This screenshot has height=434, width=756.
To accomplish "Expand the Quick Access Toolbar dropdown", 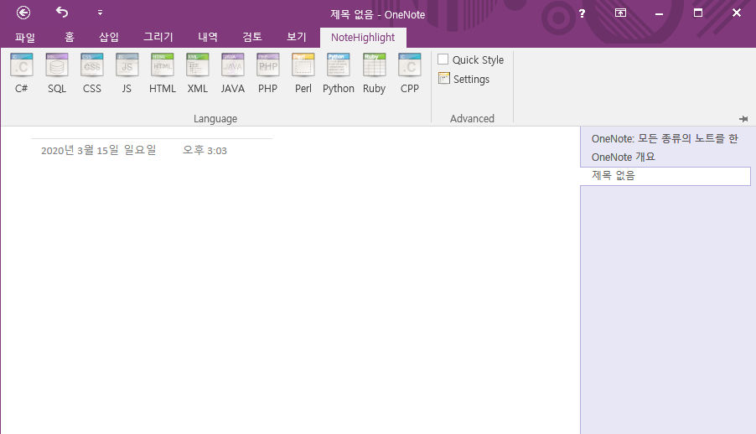I will (100, 13).
